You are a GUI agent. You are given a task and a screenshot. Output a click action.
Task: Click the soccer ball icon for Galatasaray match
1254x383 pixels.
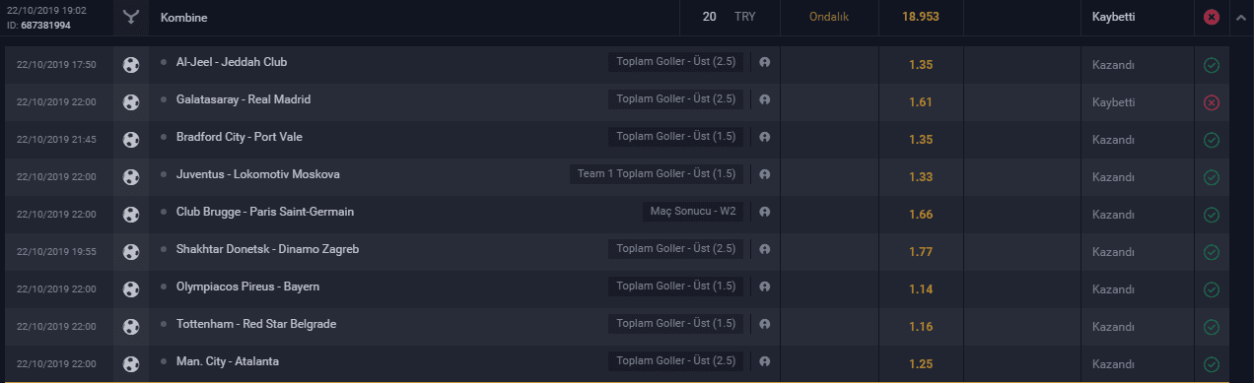(x=130, y=102)
